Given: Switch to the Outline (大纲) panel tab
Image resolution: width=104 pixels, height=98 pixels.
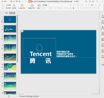Looking at the screenshot, I should click(x=6, y=13).
